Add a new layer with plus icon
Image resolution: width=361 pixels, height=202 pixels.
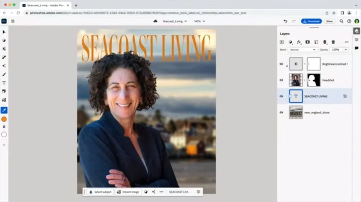282,42
